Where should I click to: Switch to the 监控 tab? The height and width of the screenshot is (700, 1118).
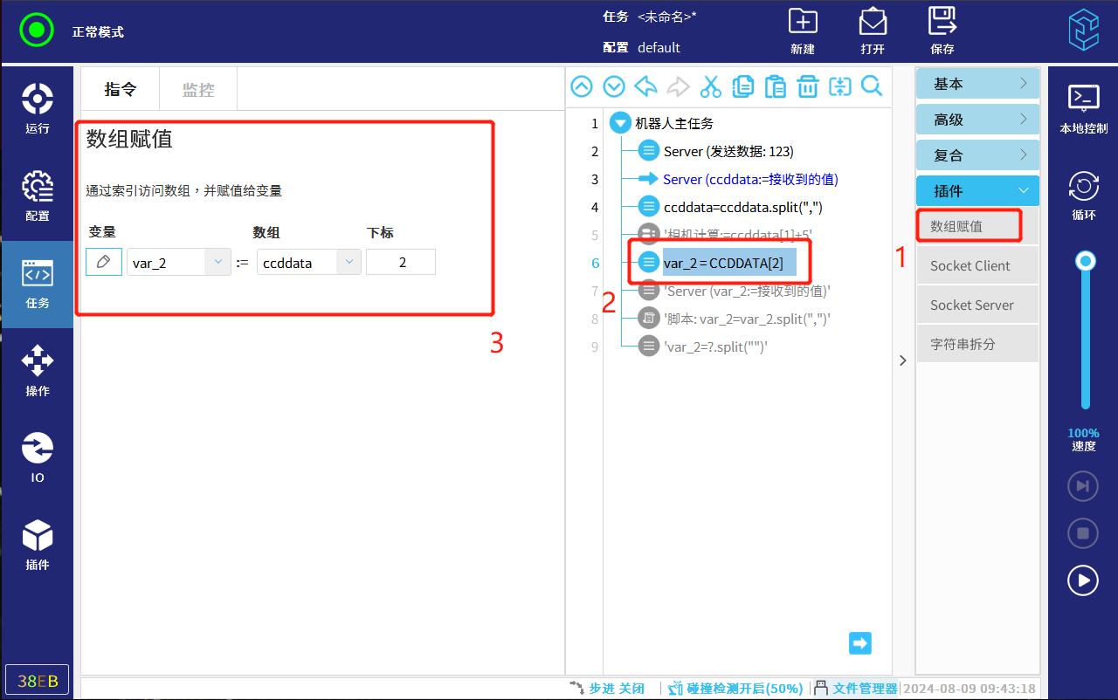coord(198,89)
